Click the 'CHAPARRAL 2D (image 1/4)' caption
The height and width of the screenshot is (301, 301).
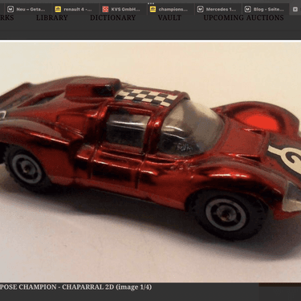pos(107,287)
